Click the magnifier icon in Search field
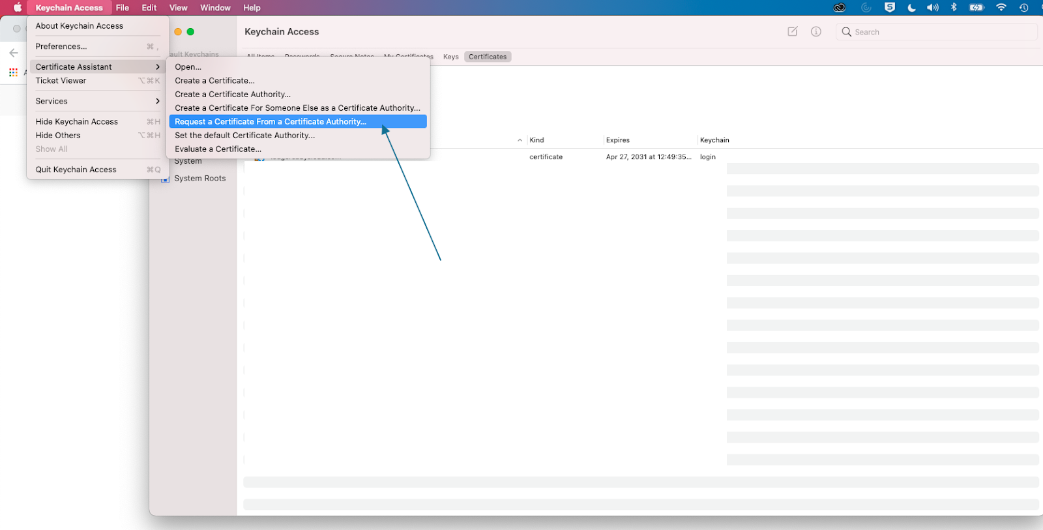 [x=847, y=32]
